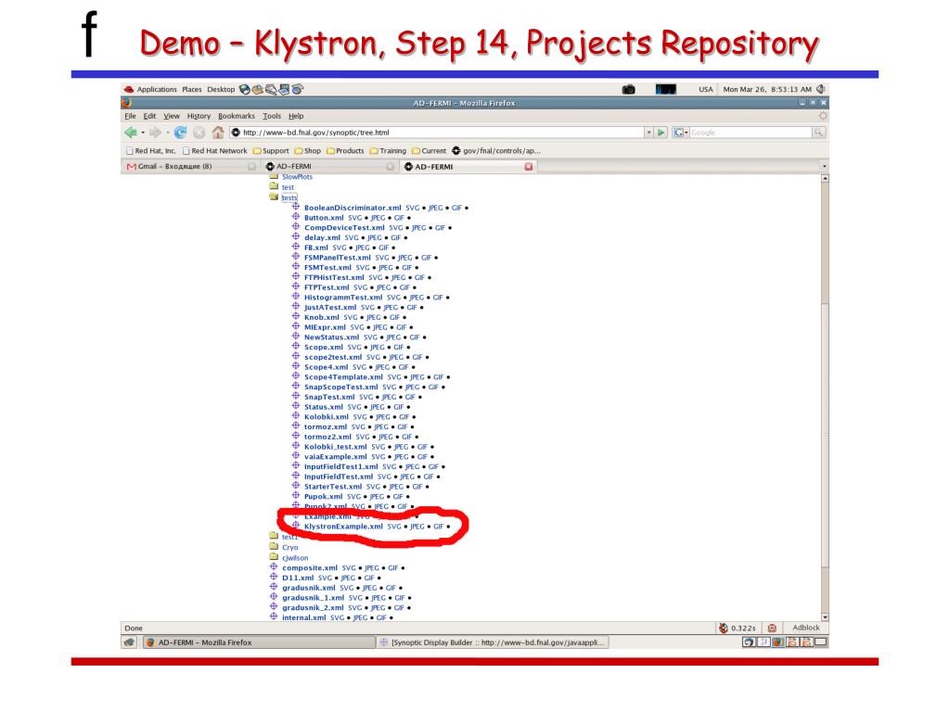Switch to the first AD-FERMI tab

tap(330, 167)
